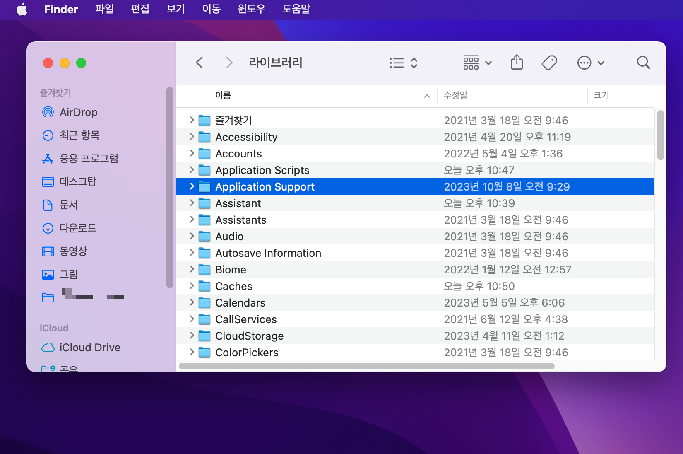Click the horizontal scrollbar of file list
Screen dimensions: 683x454
pyautogui.click(x=367, y=366)
